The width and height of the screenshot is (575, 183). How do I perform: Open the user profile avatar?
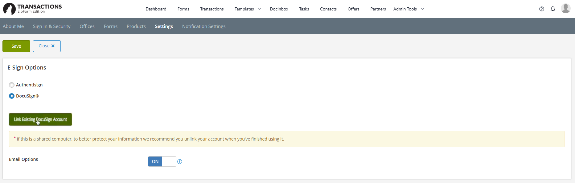tap(565, 8)
